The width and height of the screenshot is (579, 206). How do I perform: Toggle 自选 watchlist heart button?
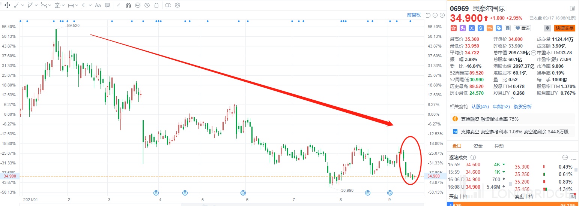click(522, 28)
